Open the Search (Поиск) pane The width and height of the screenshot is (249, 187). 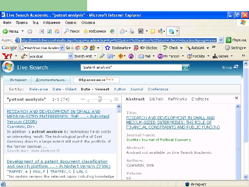pos(72,31)
